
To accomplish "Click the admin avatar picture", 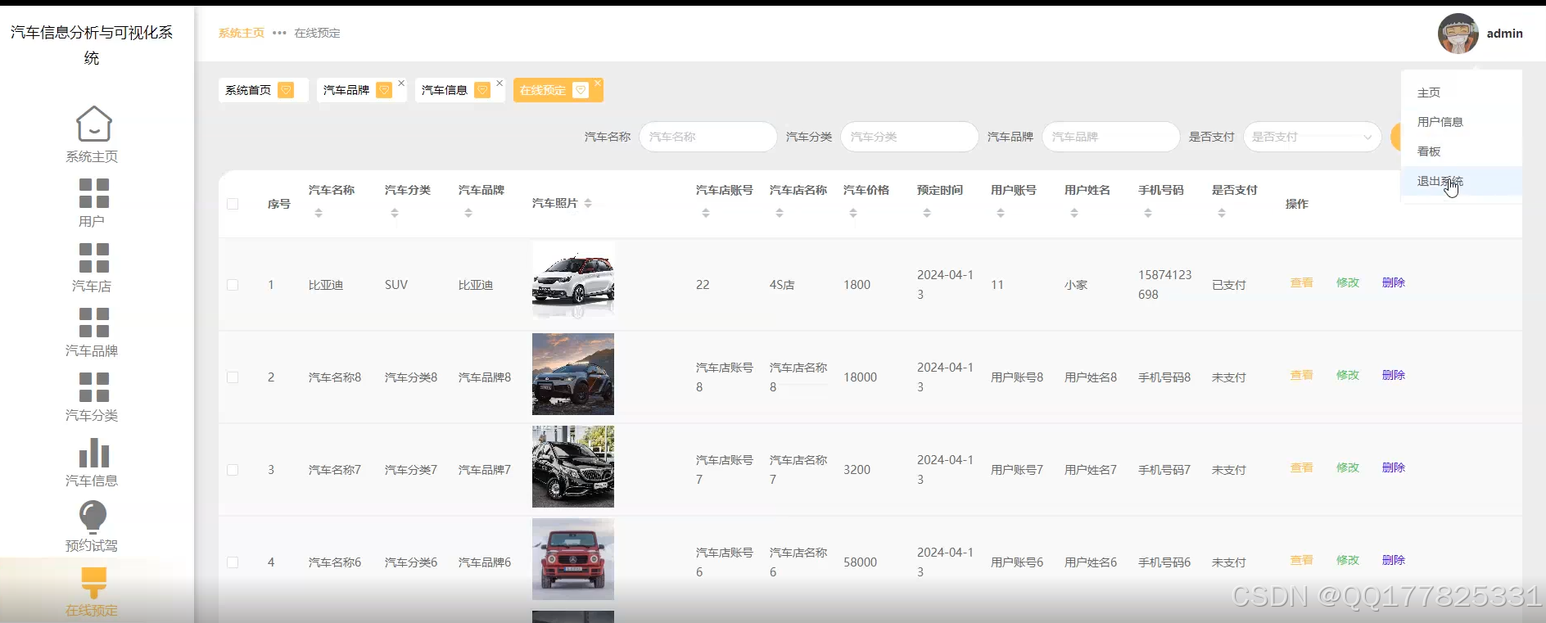I will (x=1458, y=34).
